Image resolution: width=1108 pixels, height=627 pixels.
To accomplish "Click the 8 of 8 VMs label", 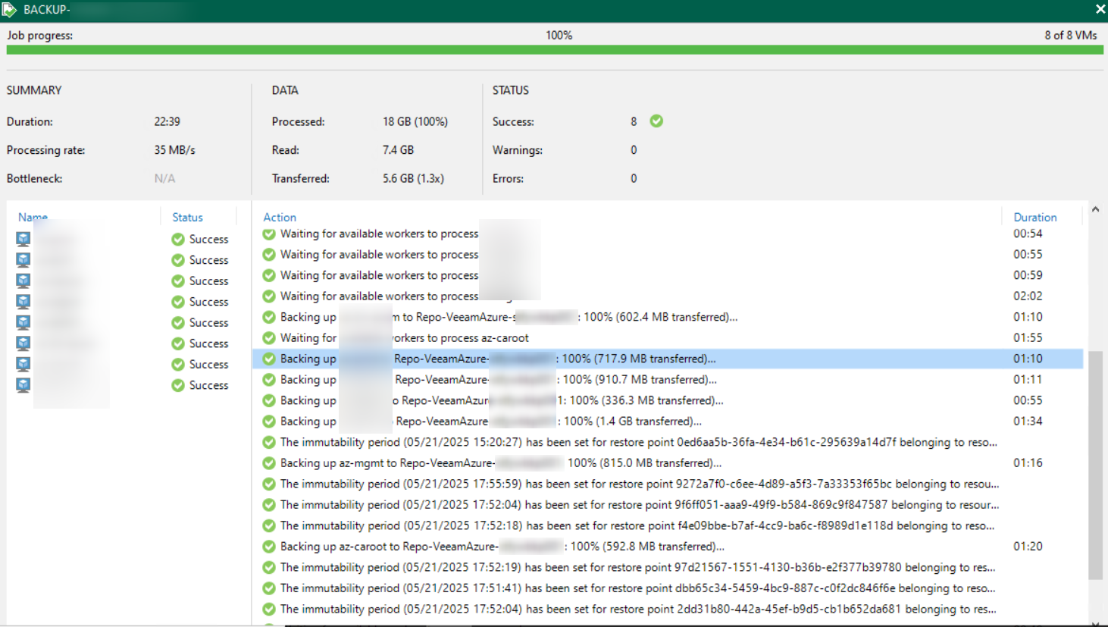I will point(1071,35).
